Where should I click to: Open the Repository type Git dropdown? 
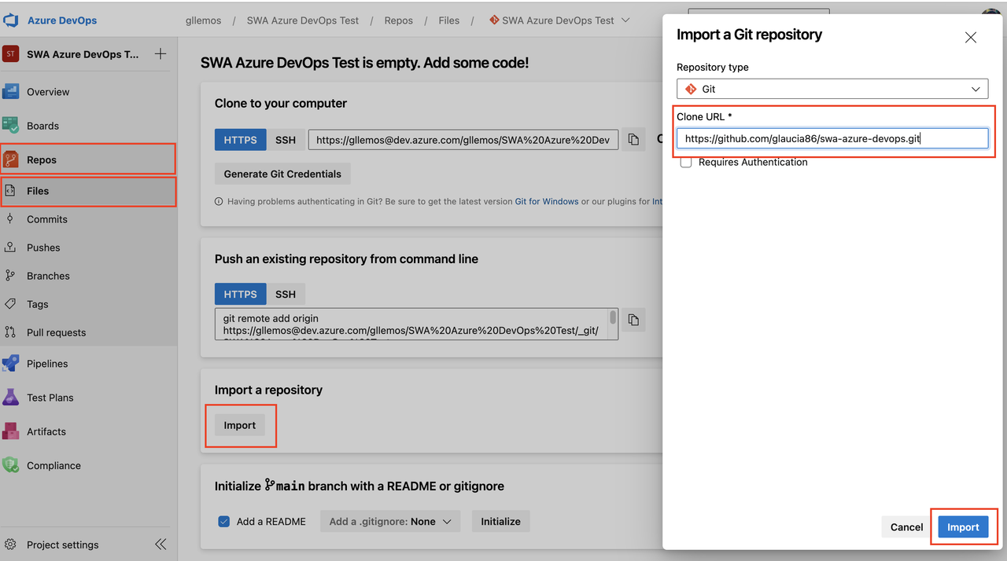pos(832,89)
